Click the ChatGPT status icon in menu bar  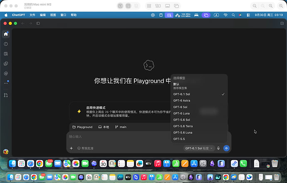click(x=153, y=15)
